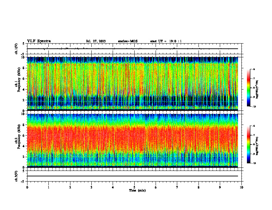This screenshot has width=272, height=210.
Task: Click the 'start UT = 19:0:1' label
Action: click(166, 41)
